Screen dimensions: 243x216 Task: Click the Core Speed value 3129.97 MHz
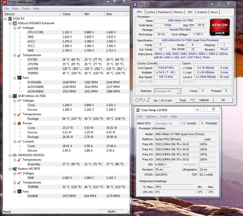(166, 68)
